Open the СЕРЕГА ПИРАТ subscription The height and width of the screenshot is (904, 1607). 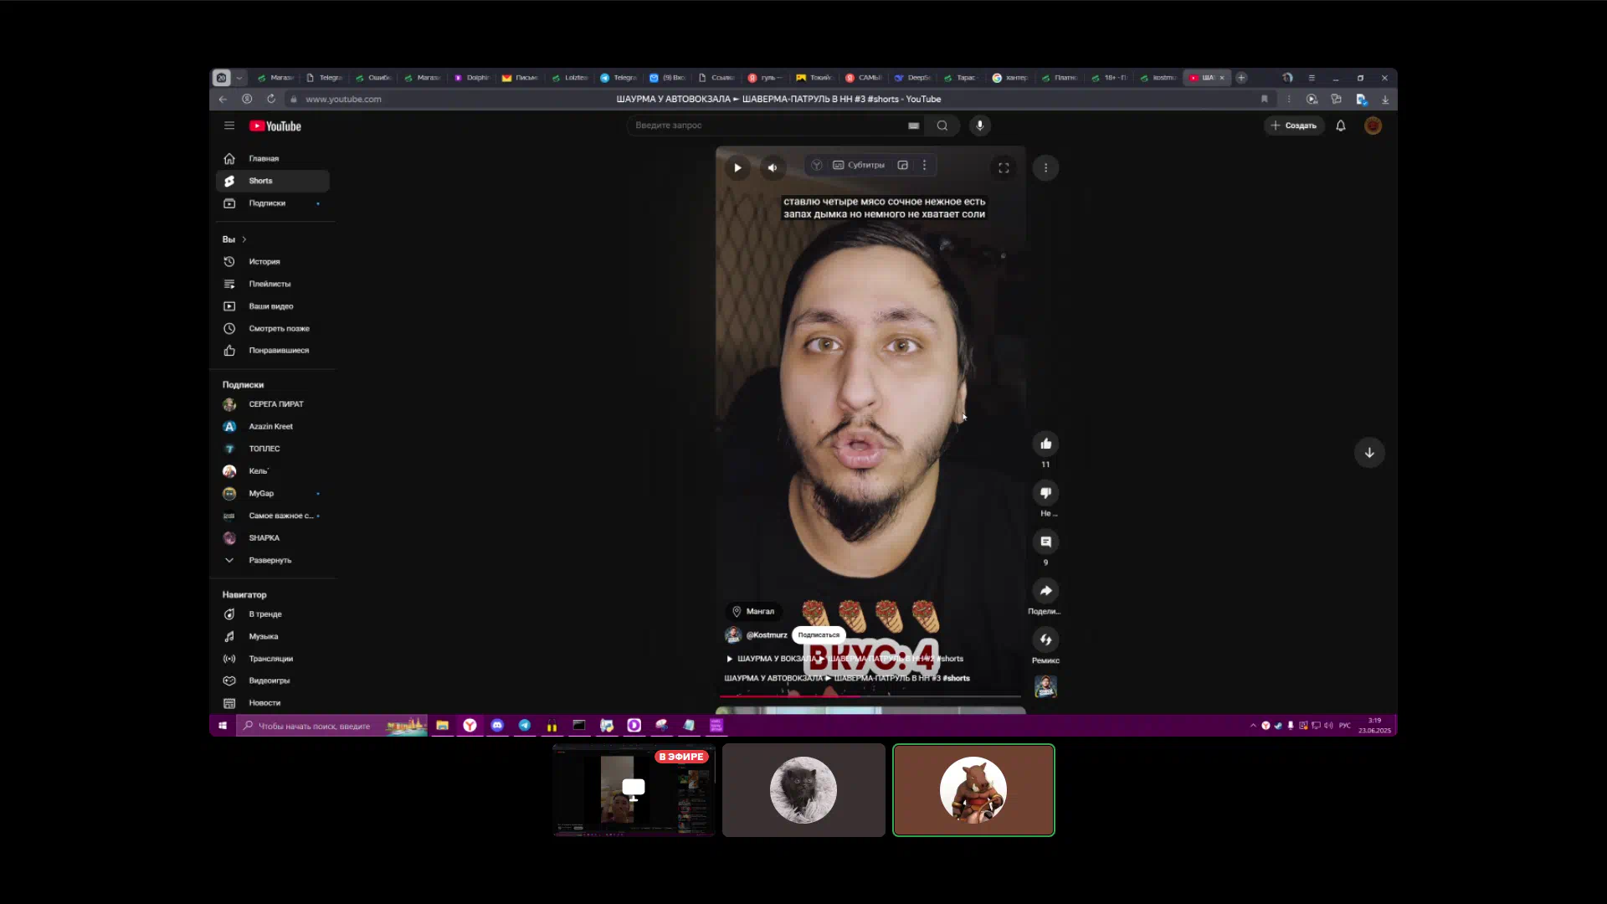point(273,404)
